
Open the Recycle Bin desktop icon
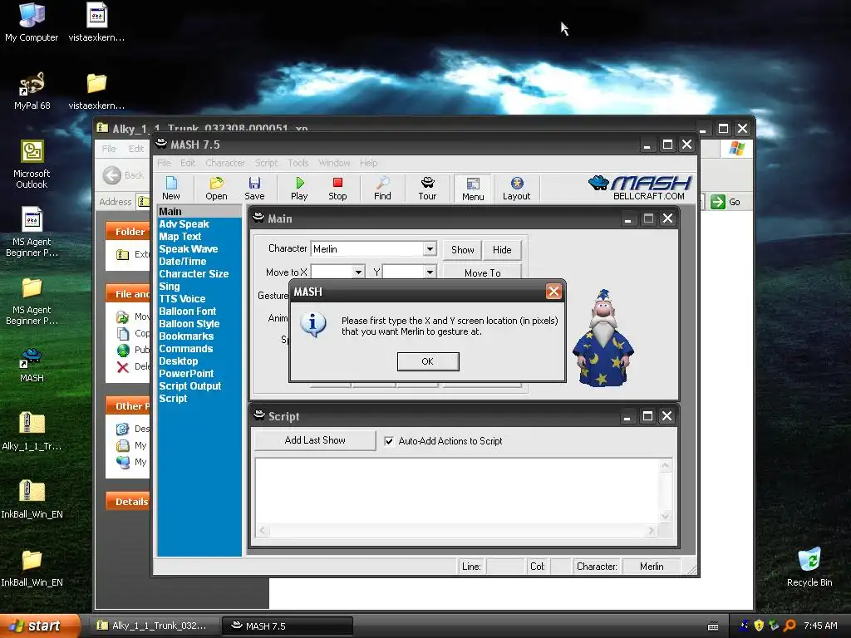click(x=809, y=567)
